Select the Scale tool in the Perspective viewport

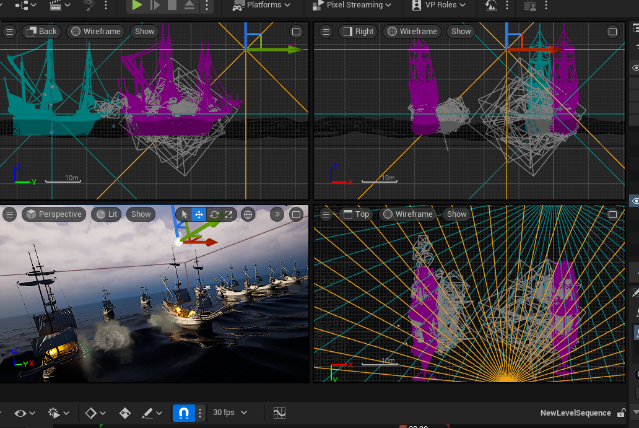230,214
